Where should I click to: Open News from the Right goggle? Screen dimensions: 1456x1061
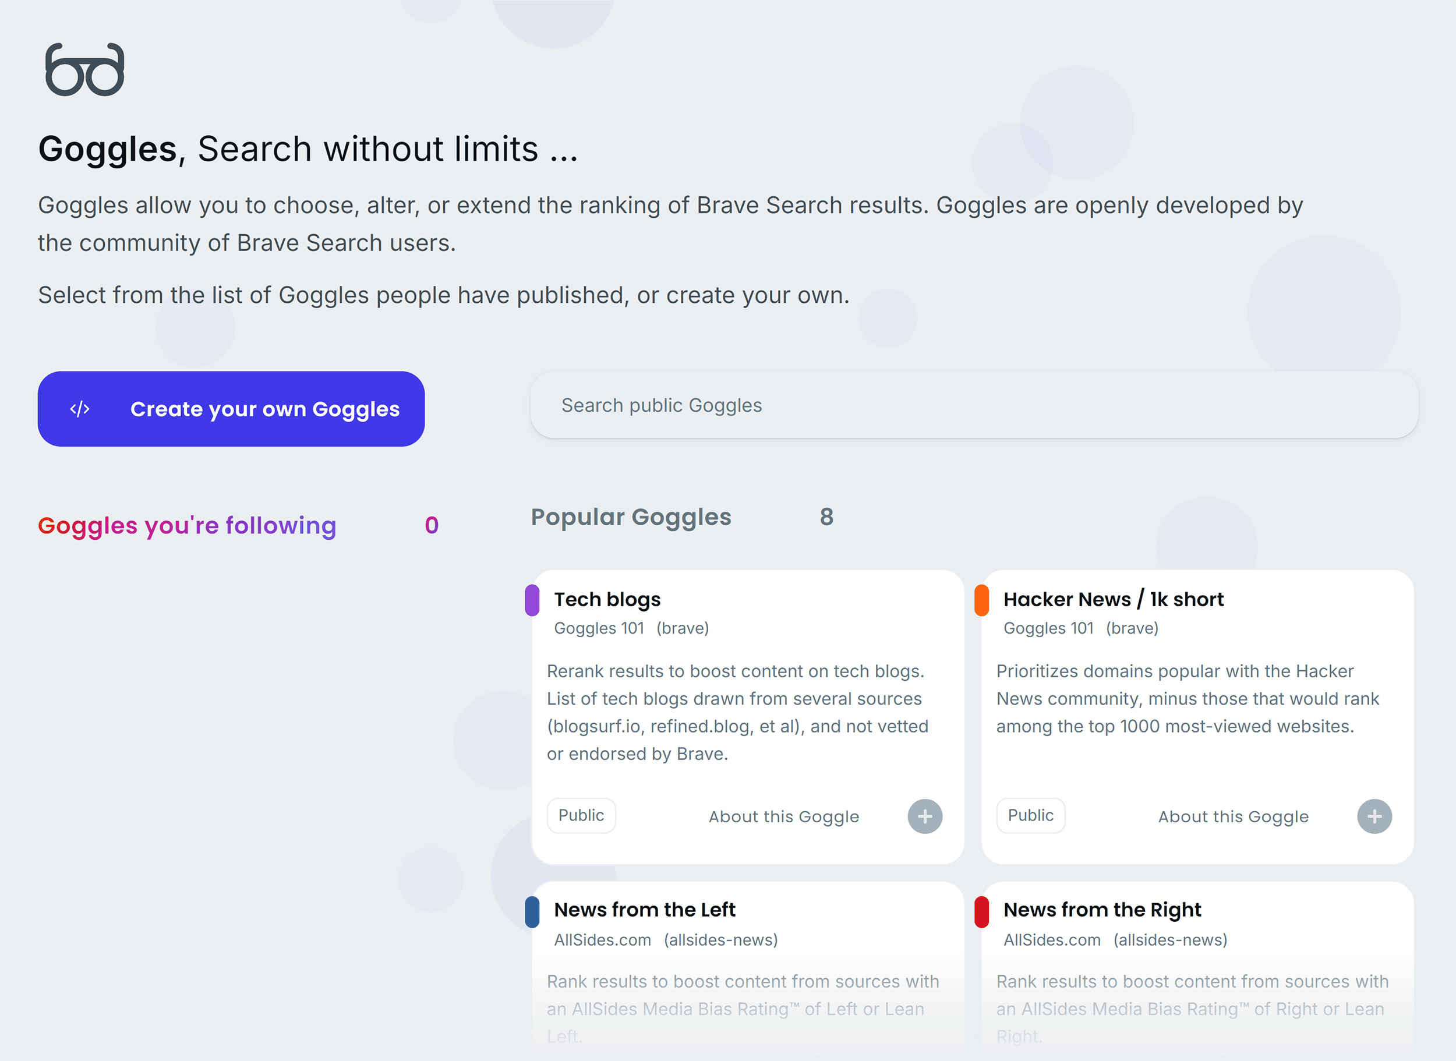(x=1102, y=910)
